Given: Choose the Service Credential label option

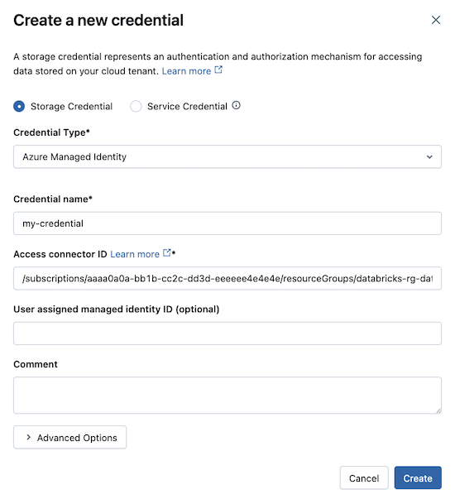Looking at the screenshot, I should point(187,107).
